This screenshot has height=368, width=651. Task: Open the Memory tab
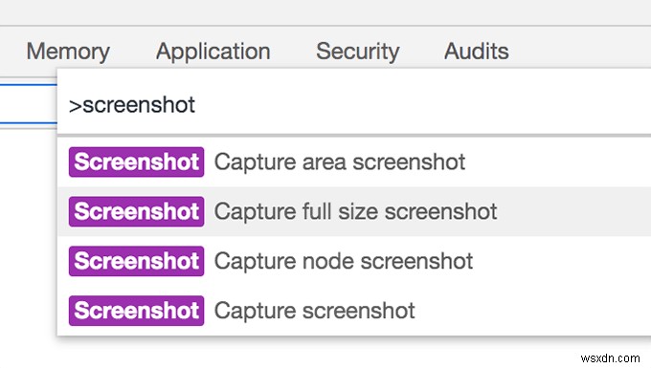coord(68,52)
